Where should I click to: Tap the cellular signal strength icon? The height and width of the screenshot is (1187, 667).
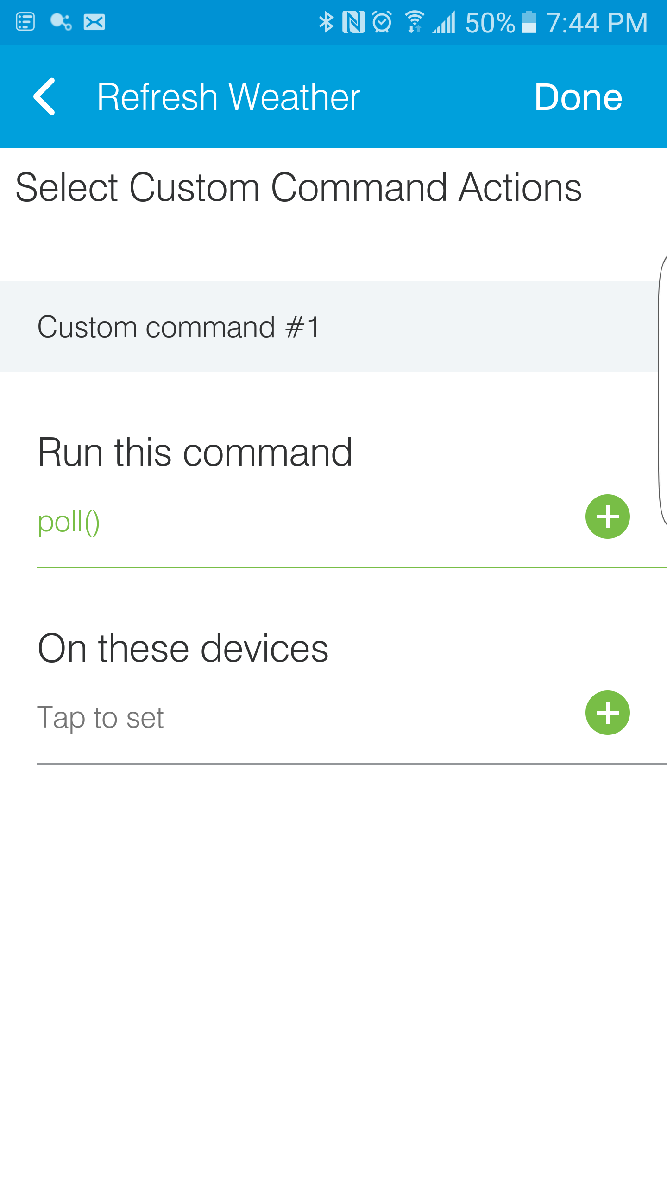coord(445,22)
